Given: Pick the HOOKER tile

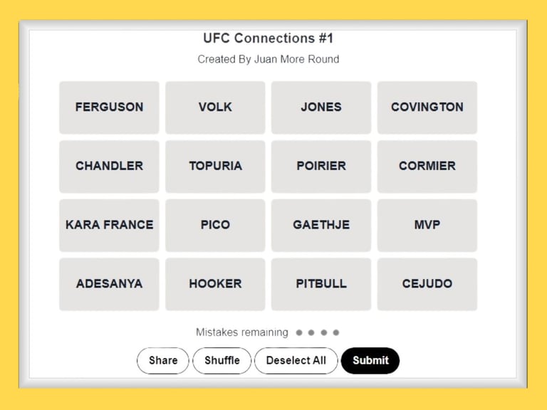Looking at the screenshot, I should click(x=215, y=284).
